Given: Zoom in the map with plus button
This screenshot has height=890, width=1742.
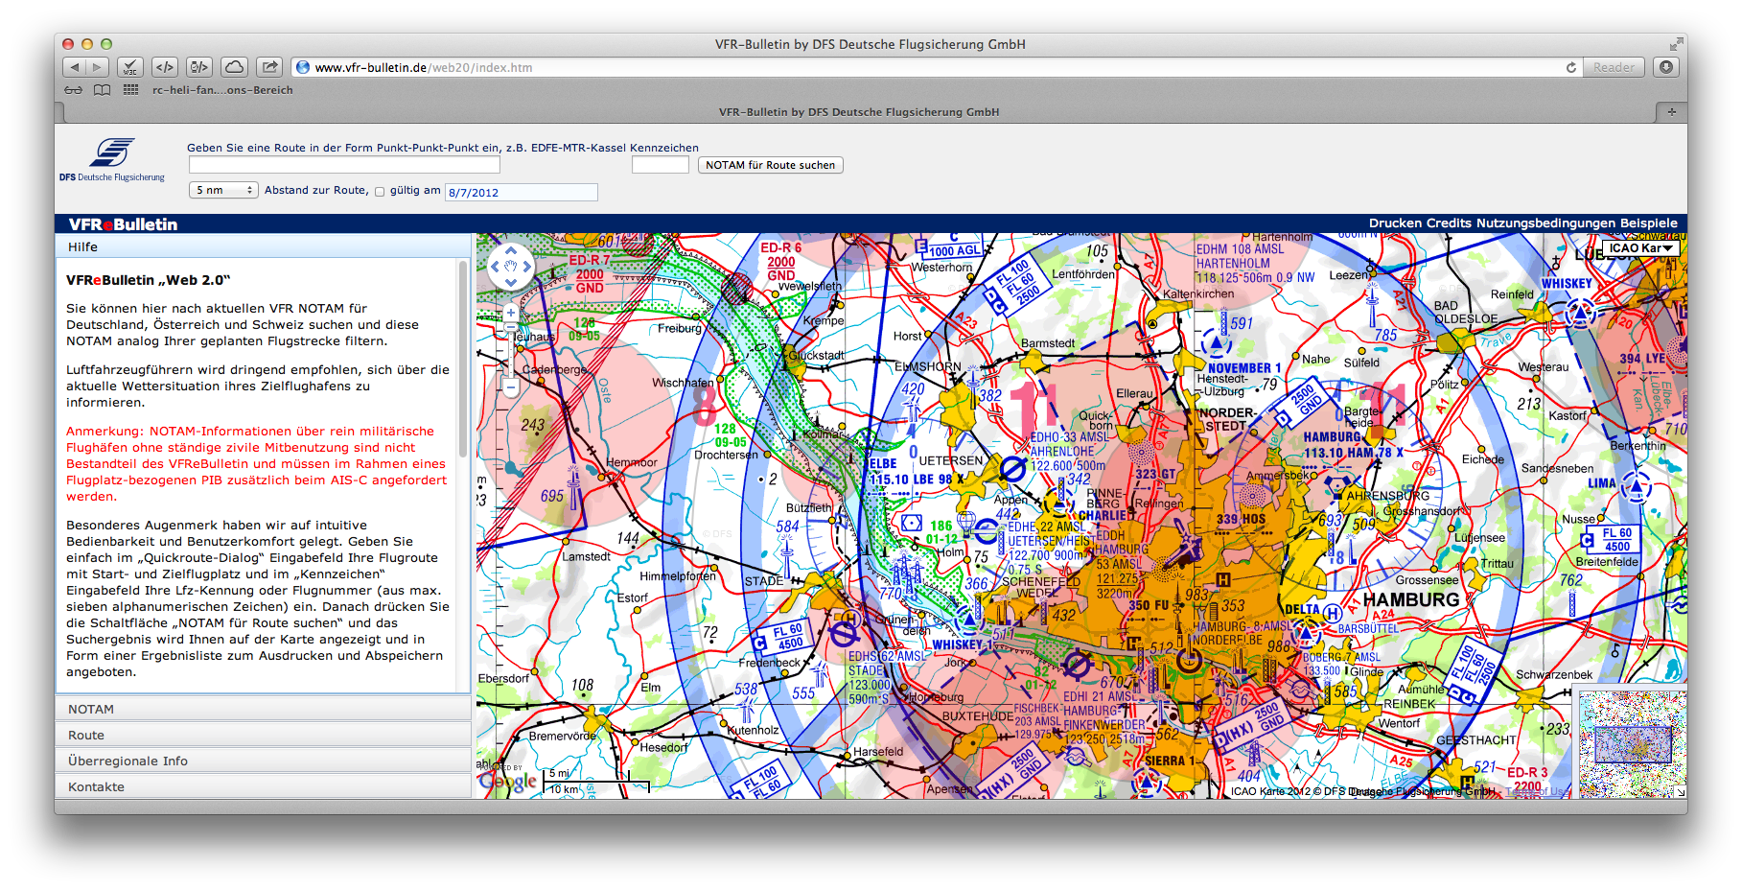Looking at the screenshot, I should (x=511, y=313).
